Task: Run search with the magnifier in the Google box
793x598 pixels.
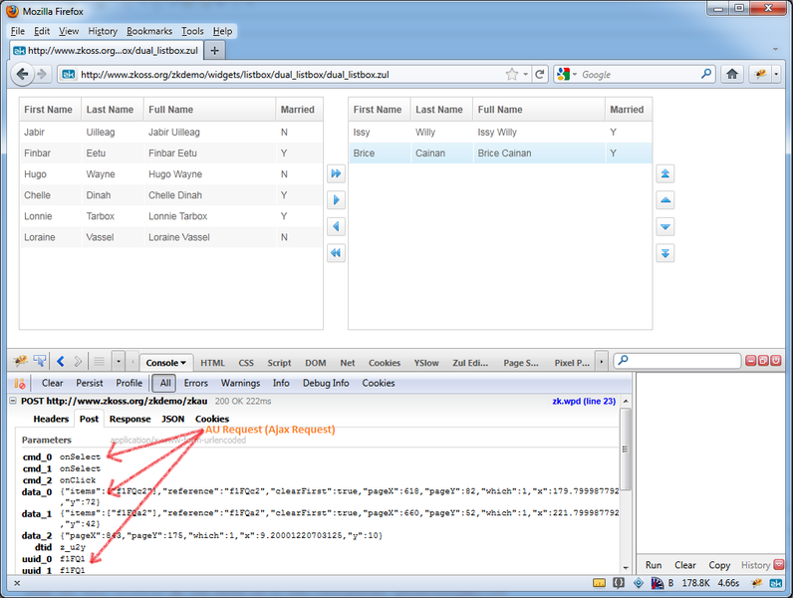Action: [706, 74]
